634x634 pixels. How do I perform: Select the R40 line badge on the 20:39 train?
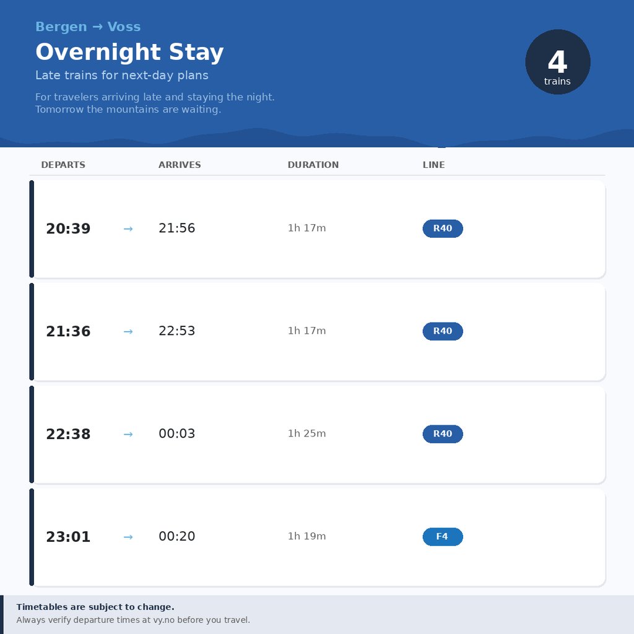click(x=443, y=228)
